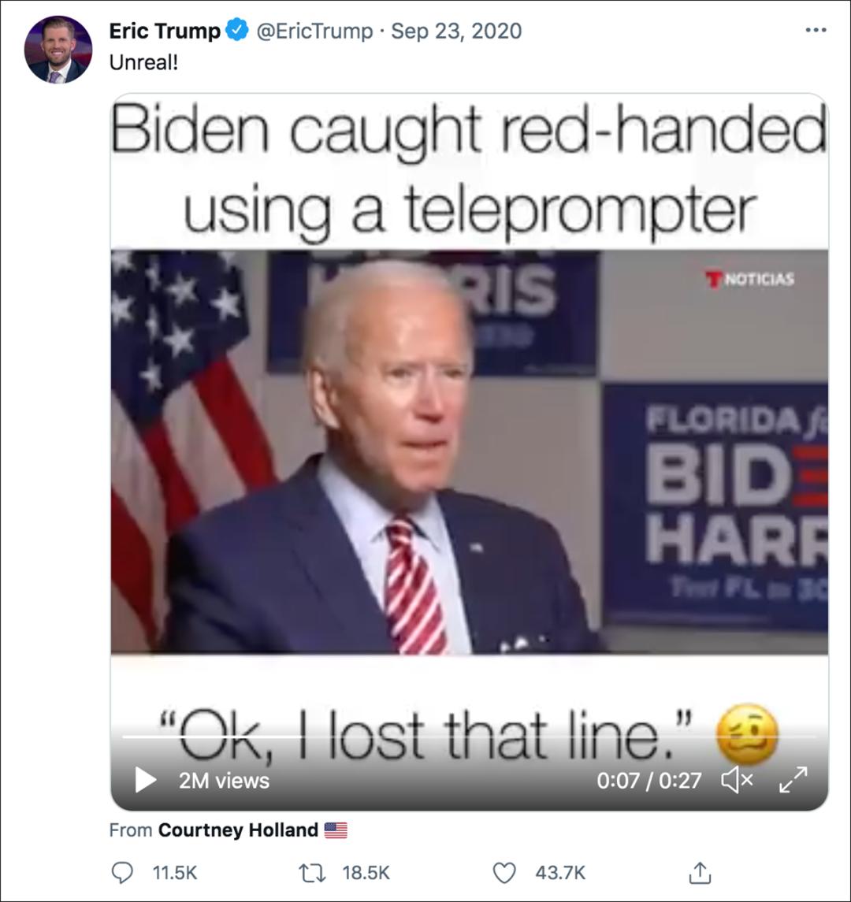Click Eric Trump's profile avatar
Viewport: 851px width, 902px height.
pyautogui.click(x=58, y=50)
